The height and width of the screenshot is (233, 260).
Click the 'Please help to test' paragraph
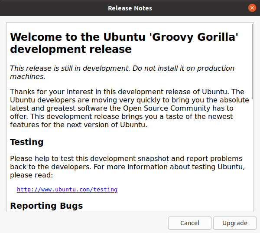point(127,167)
